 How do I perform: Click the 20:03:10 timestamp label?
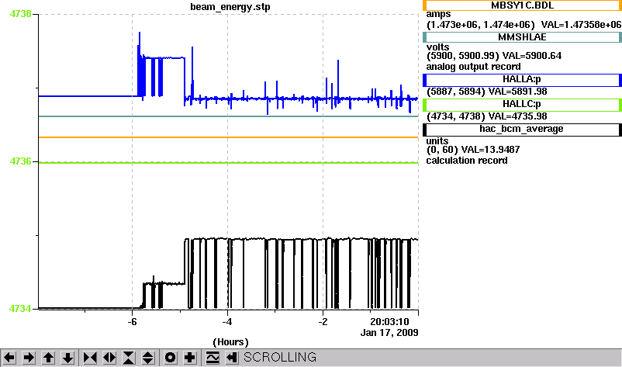(x=389, y=322)
